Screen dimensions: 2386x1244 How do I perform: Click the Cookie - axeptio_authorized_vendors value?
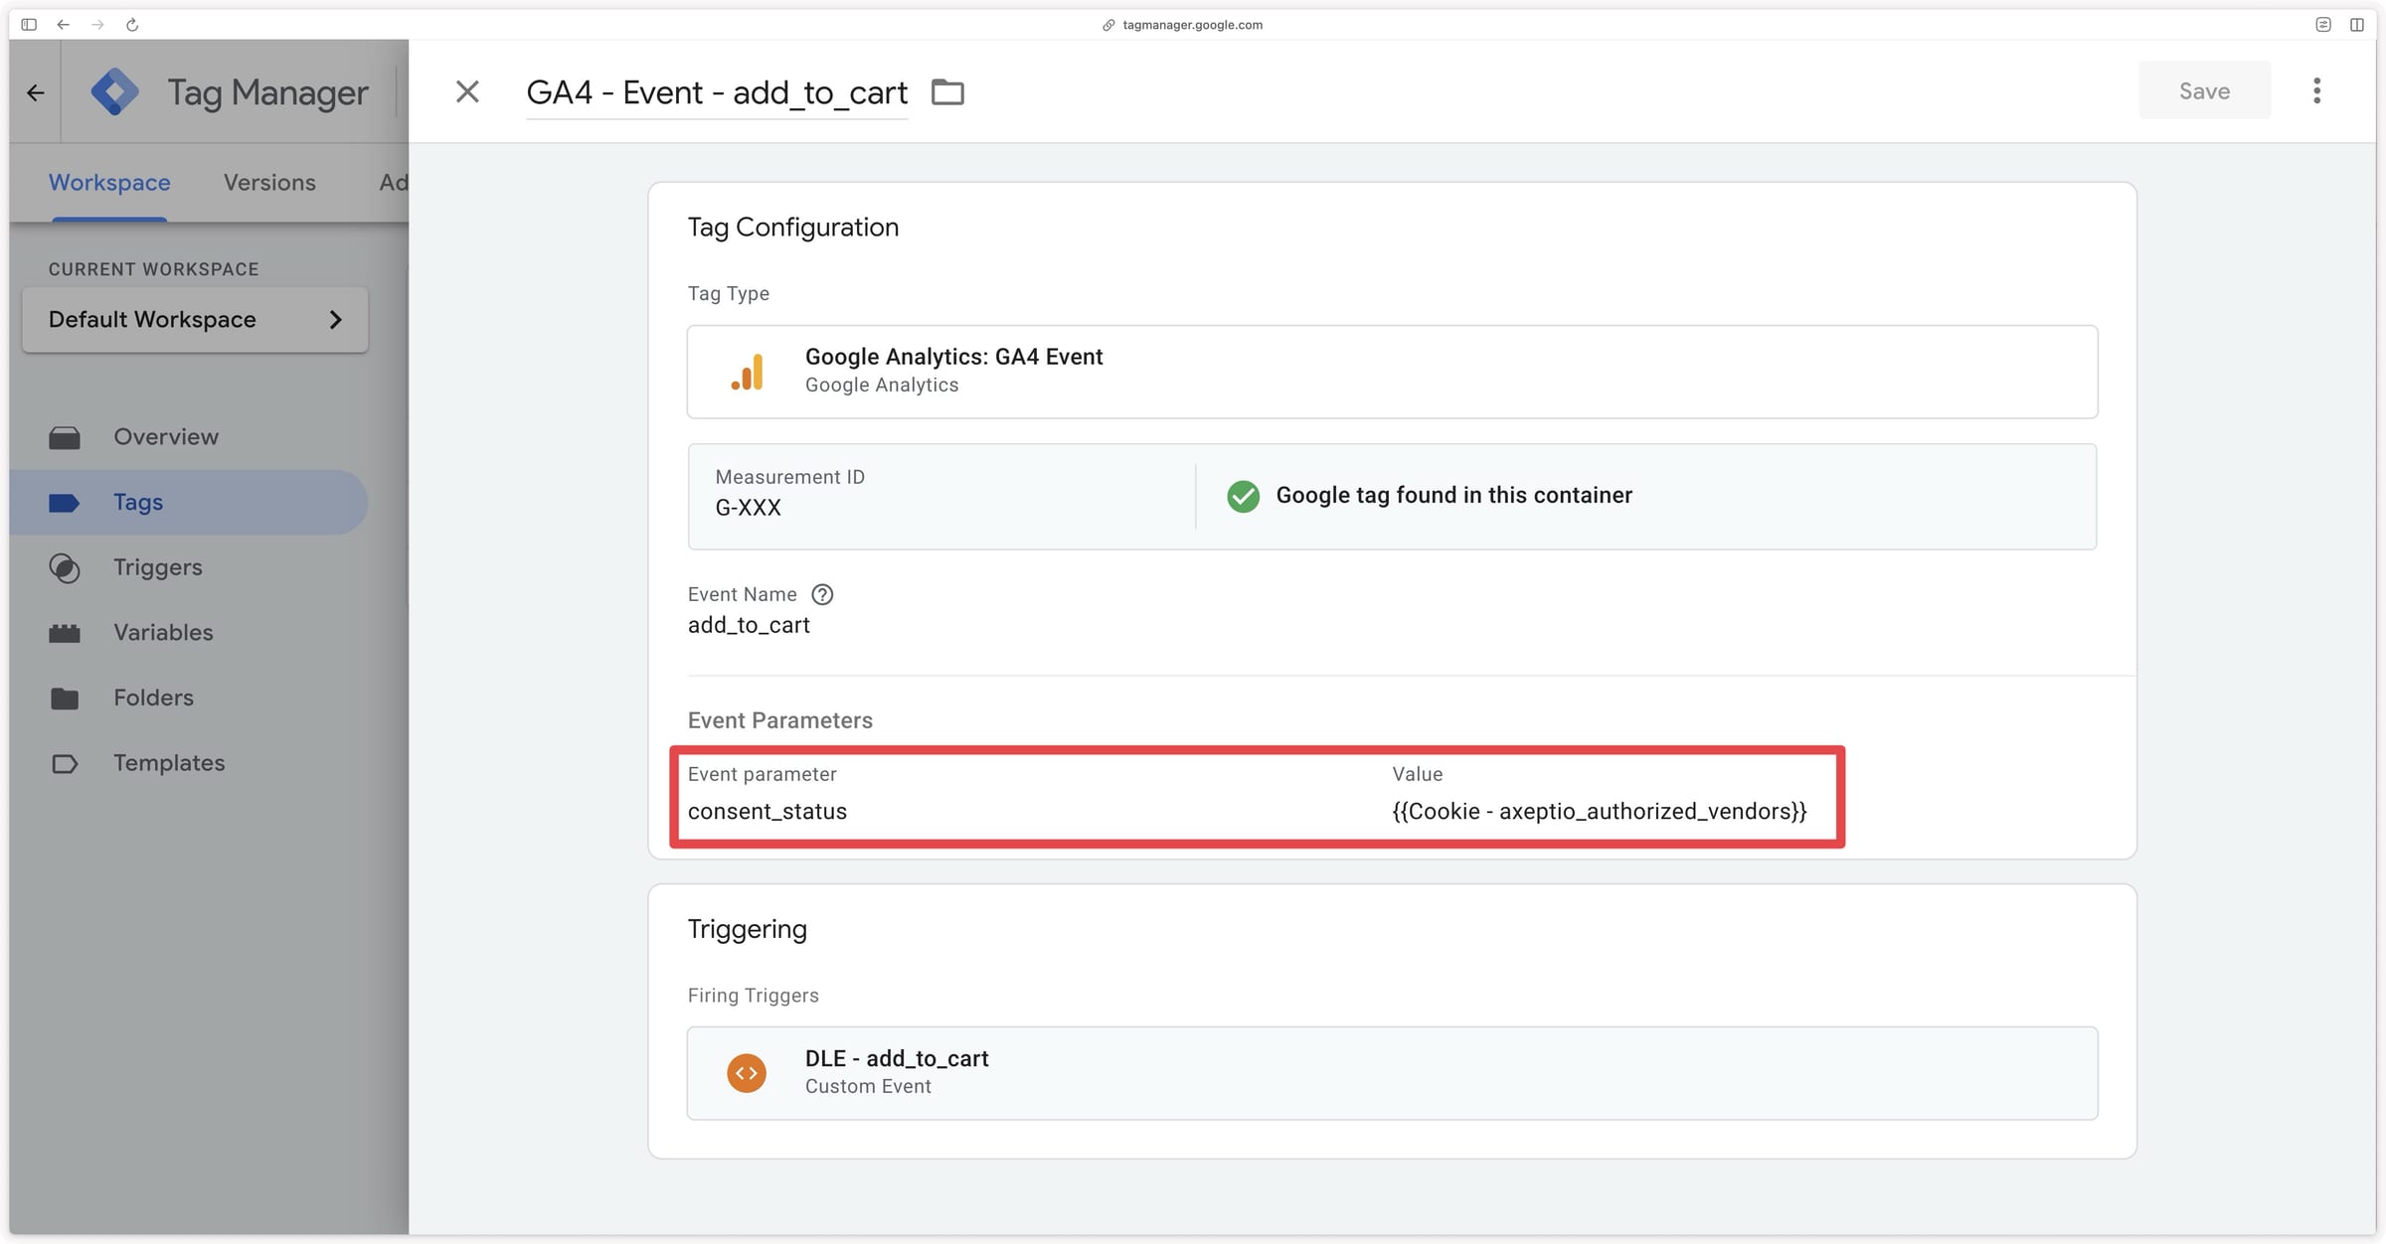coord(1600,812)
